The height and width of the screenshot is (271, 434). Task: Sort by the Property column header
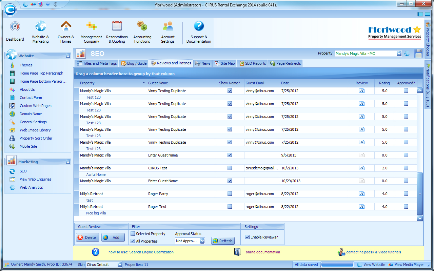(113, 83)
